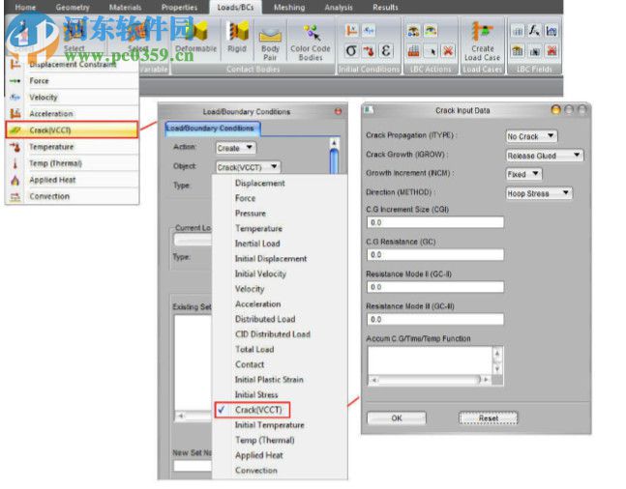Switch to the Analysis ribbon tab

(x=339, y=7)
